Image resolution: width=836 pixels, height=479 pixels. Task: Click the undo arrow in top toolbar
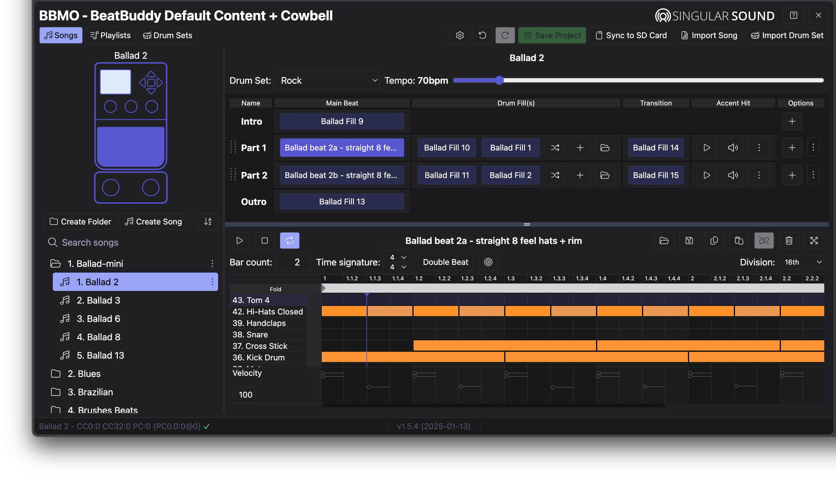click(x=482, y=35)
